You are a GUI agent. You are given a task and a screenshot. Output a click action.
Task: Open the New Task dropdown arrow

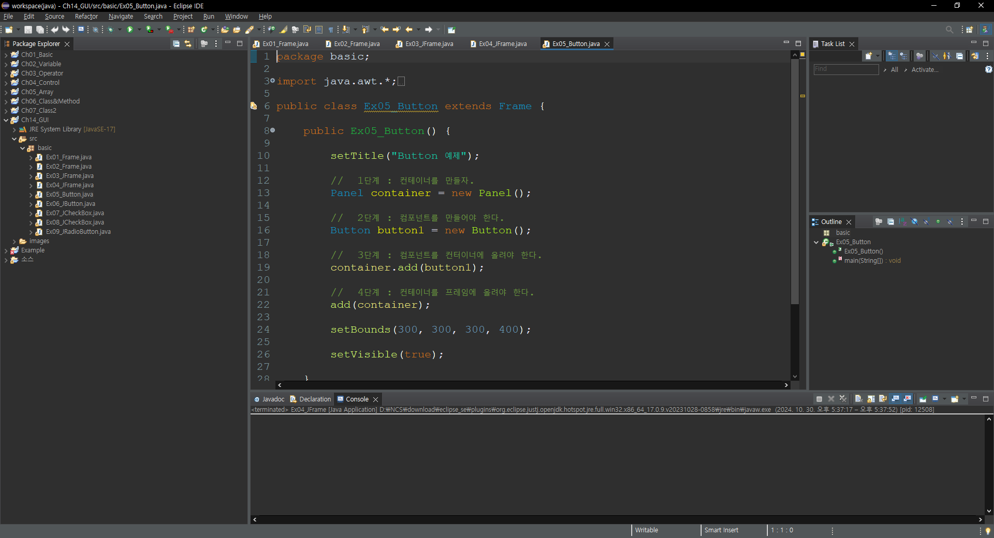coord(878,56)
